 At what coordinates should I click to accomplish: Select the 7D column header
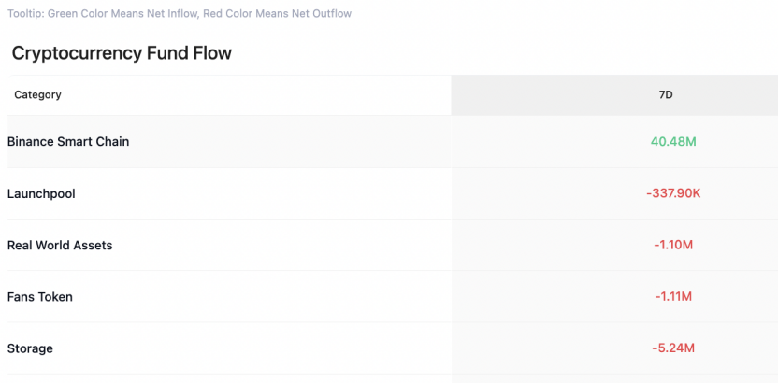click(666, 94)
